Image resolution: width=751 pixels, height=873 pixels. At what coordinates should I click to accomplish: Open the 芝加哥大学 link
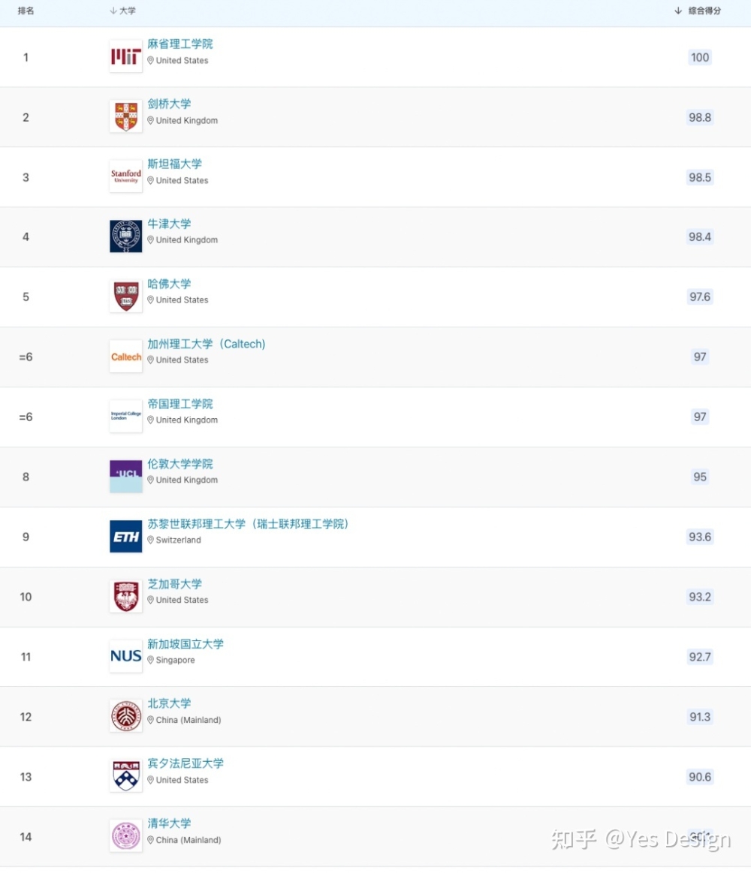(x=174, y=584)
